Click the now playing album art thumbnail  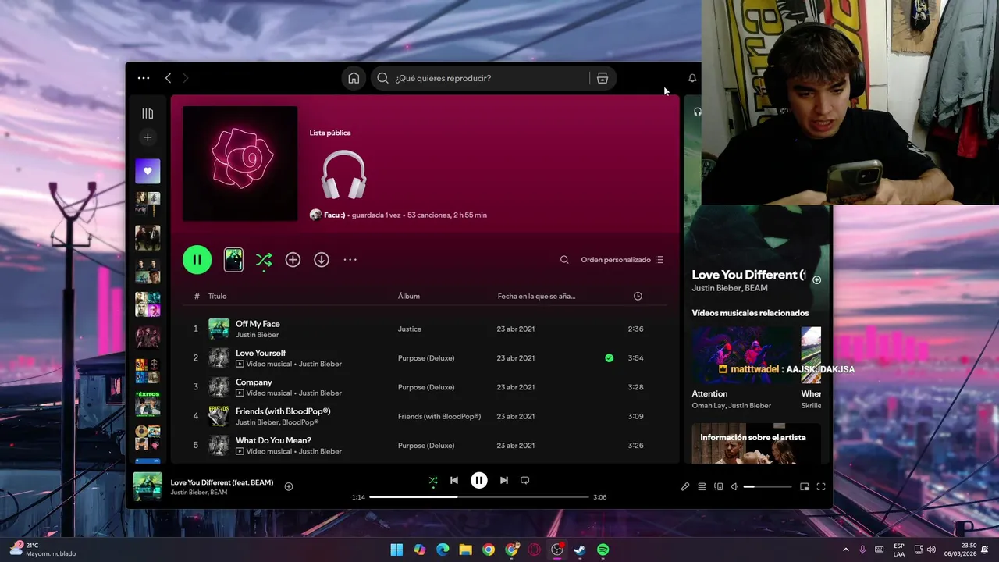pos(148,486)
